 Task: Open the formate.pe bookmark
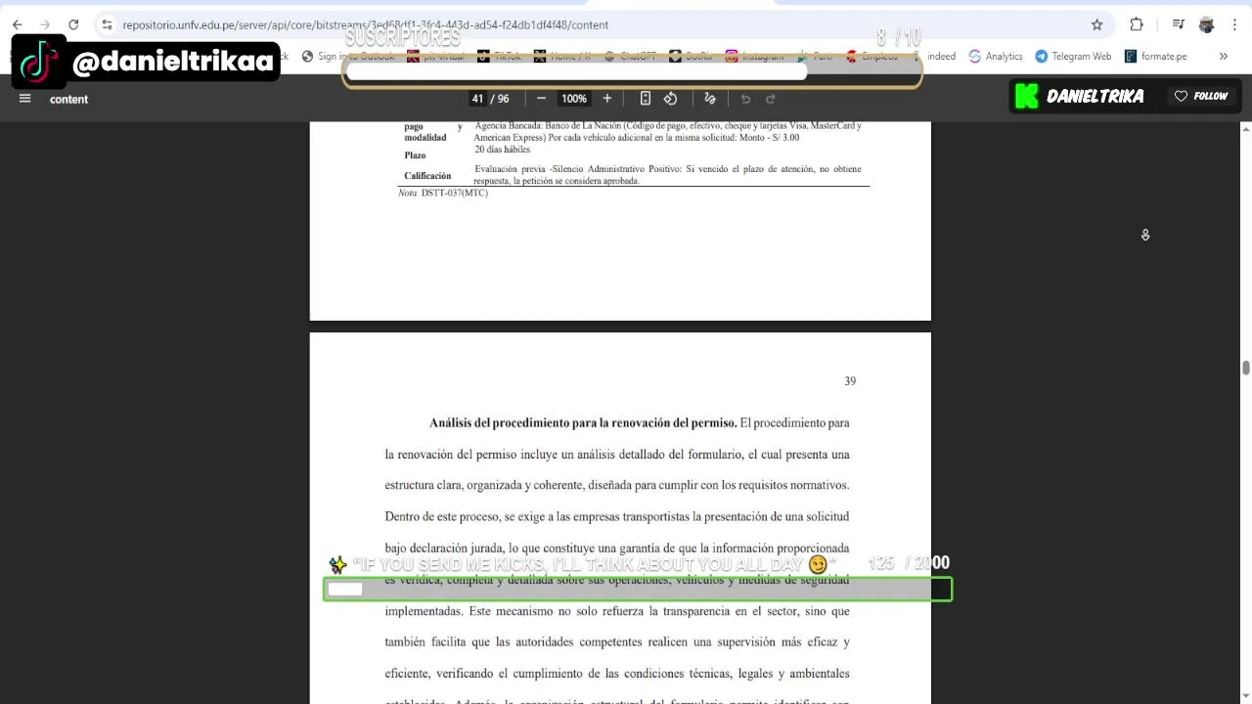click(1155, 56)
